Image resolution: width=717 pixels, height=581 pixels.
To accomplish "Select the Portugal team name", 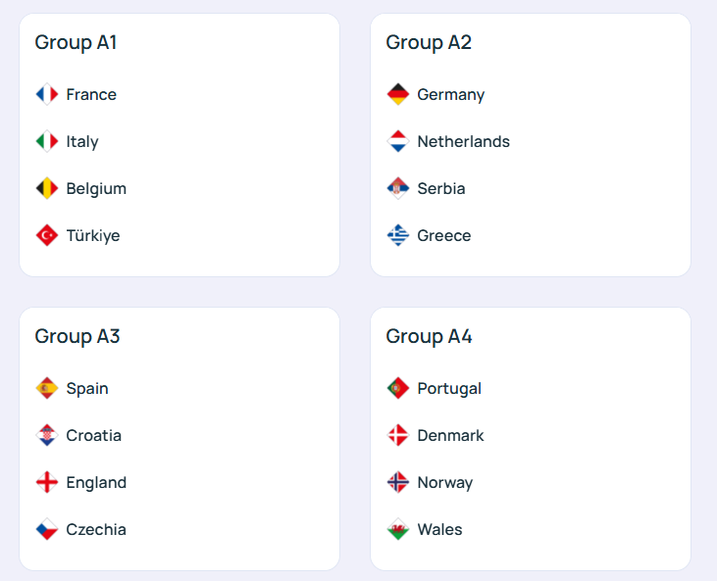I will 449,388.
